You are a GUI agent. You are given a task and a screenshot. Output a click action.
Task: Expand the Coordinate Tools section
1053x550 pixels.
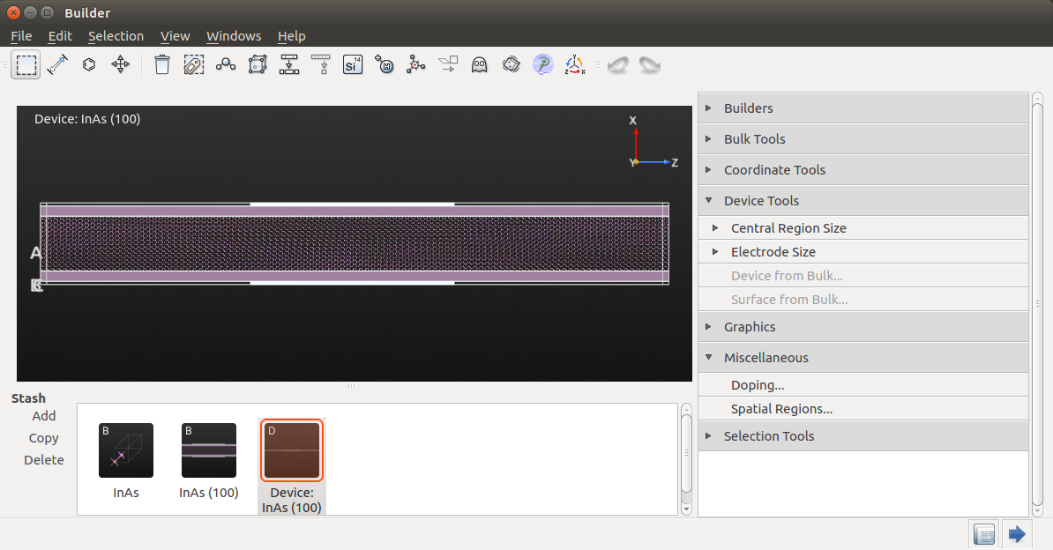pyautogui.click(x=863, y=170)
